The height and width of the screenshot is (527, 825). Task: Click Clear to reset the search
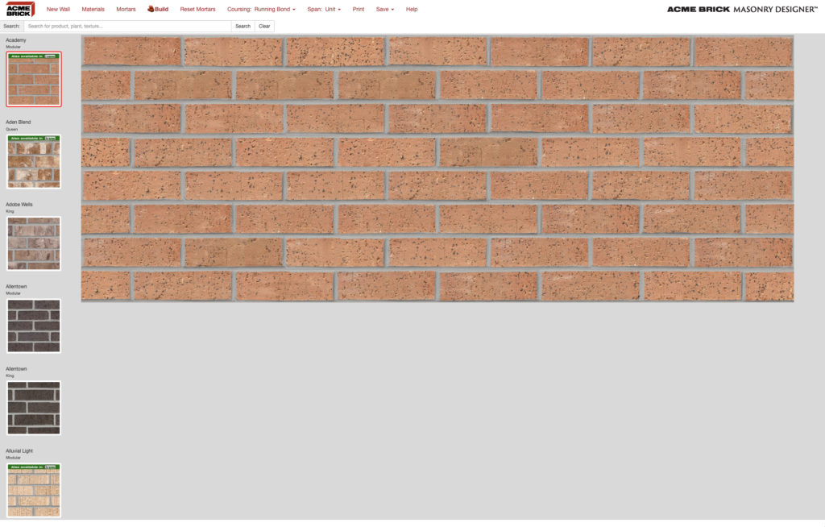pos(263,26)
